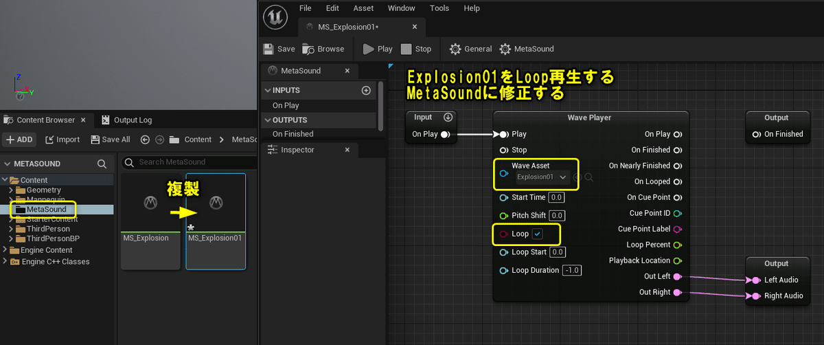Expand the ThirdPersonBP folder
Image resolution: width=824 pixels, height=345 pixels.
click(x=11, y=238)
